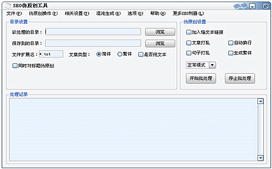Click the 保存到的目录 input field
This screenshot has width=272, height=169.
pos(93,43)
